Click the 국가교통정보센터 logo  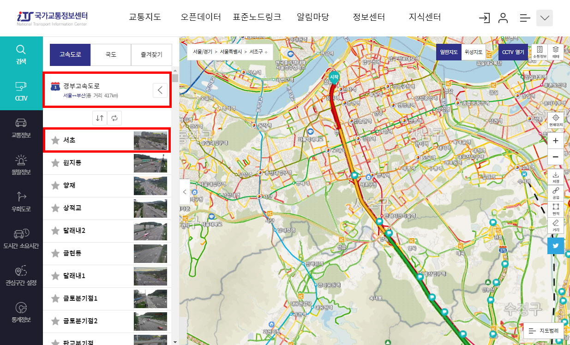click(x=52, y=18)
